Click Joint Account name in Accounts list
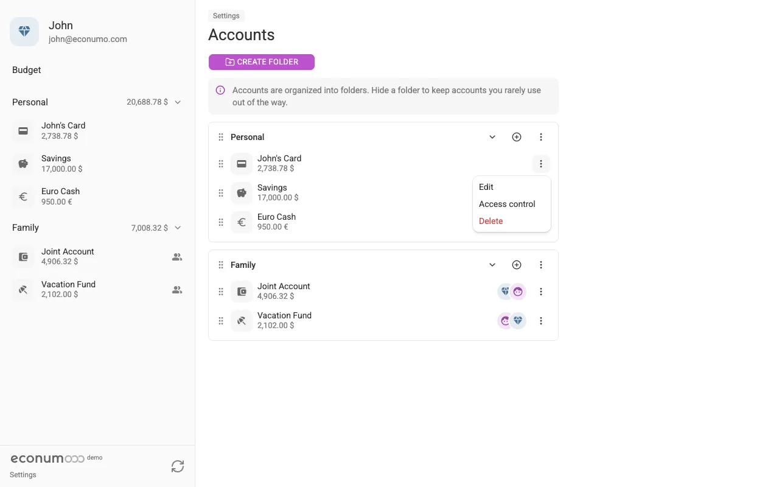This screenshot has height=487, width=779. 284,286
